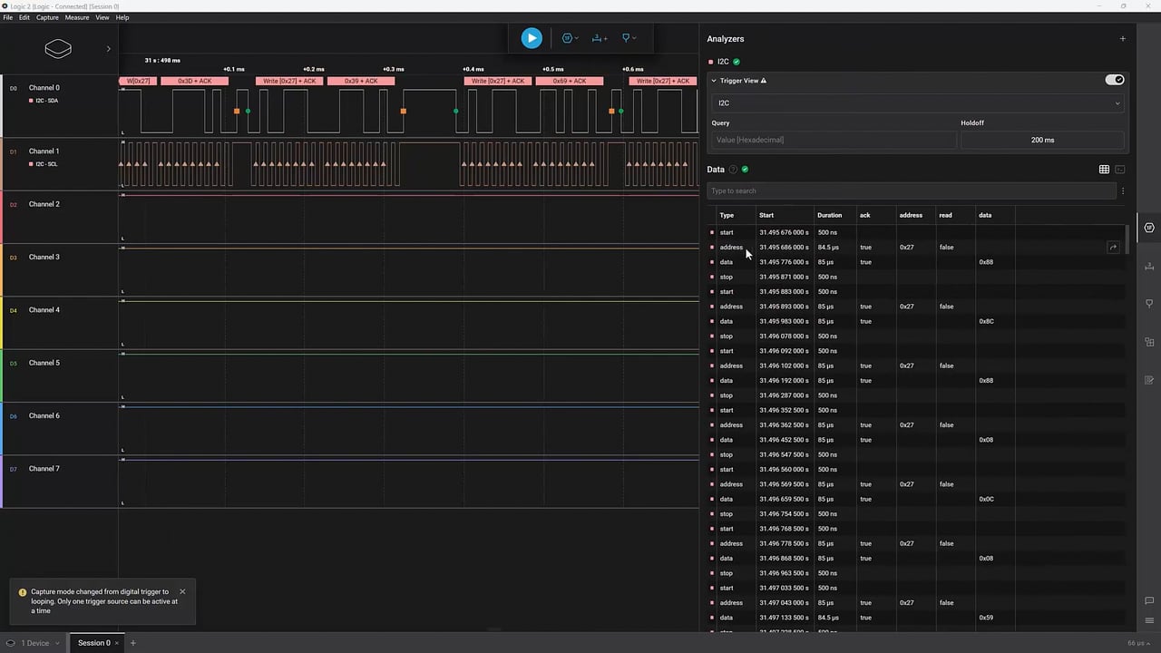Click the Holdoff 200 ms field
The height and width of the screenshot is (653, 1161).
pyautogui.click(x=1042, y=140)
